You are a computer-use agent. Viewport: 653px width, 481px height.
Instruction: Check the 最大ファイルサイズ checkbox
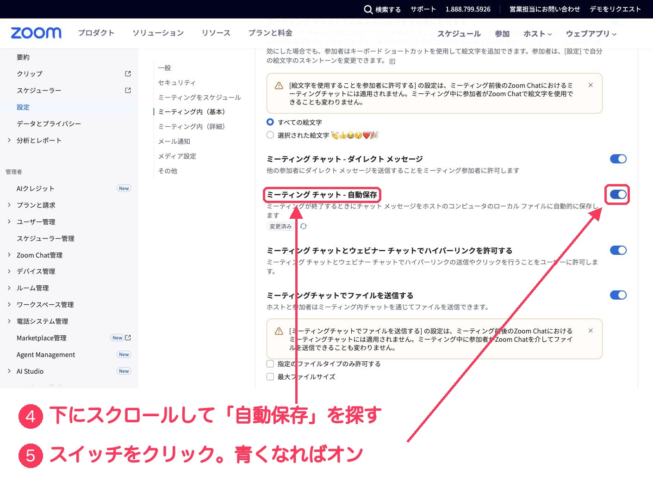270,376
